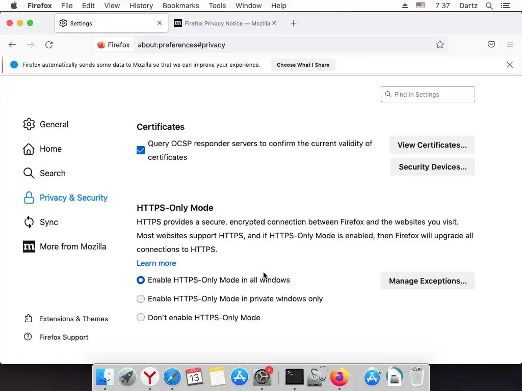Open the General settings category
Screen dimensions: 522x391
point(46,124)
